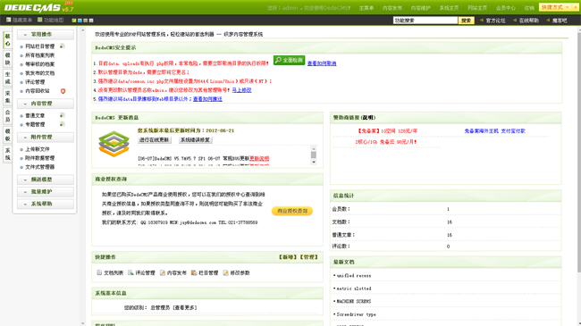Select the green skin color swatch

click(74, 21)
